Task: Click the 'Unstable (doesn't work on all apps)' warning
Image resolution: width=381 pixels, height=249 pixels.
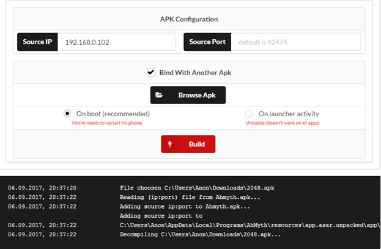Action: pos(282,123)
